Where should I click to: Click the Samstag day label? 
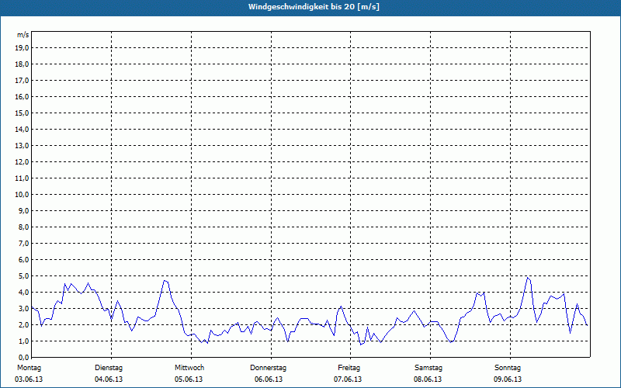tap(428, 368)
